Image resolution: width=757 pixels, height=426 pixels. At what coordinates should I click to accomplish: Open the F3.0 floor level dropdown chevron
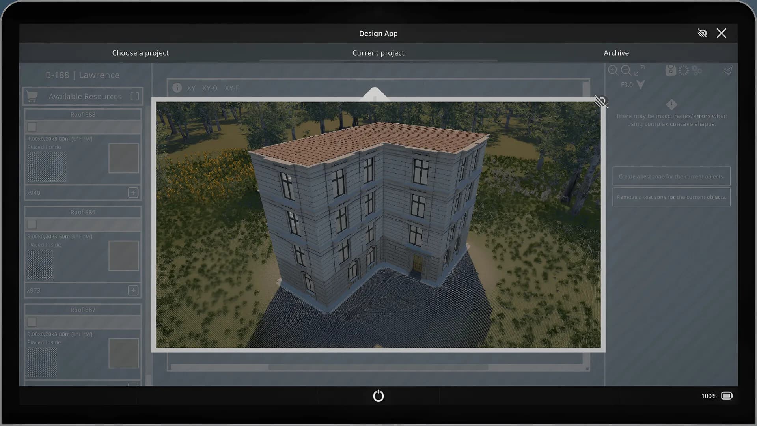(x=641, y=84)
